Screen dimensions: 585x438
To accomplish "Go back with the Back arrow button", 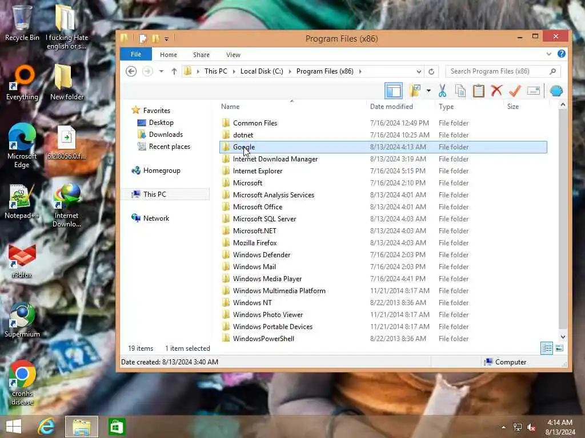I will pos(131,71).
